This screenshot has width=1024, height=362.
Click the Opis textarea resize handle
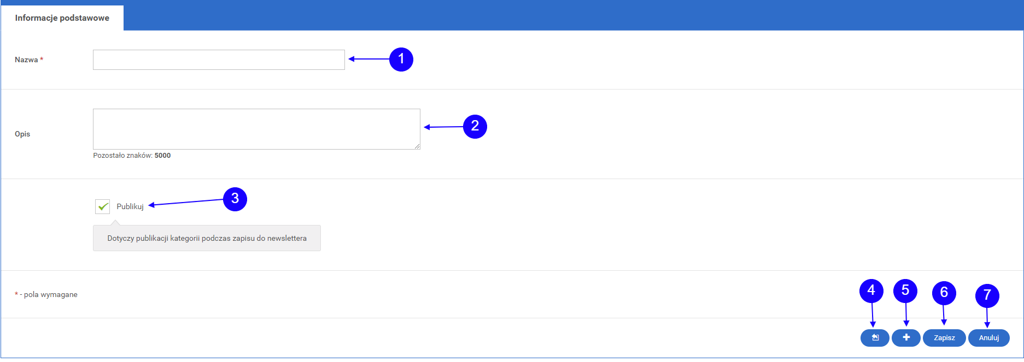[417, 146]
